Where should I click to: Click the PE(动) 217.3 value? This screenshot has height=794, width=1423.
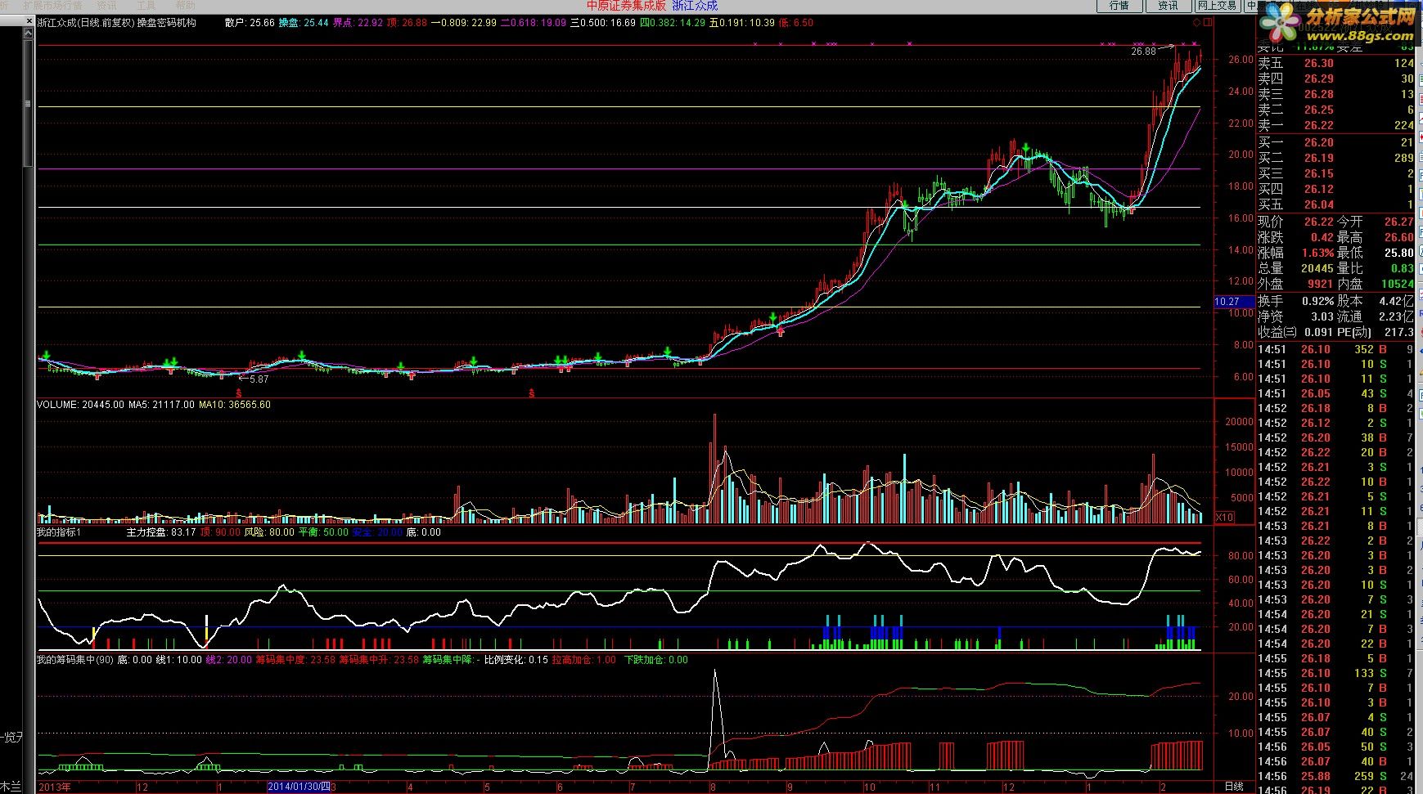click(x=1376, y=332)
